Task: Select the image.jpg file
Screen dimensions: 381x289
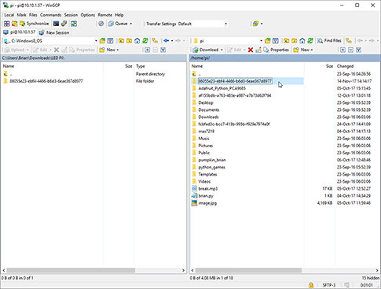Action: click(x=207, y=203)
